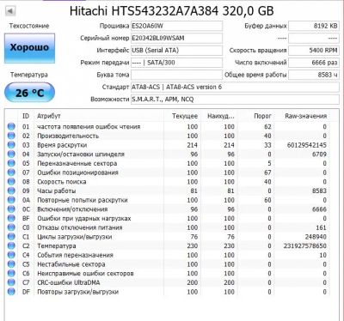Image resolution: width=344 pixels, height=321 pixels.
Task: Click status circle for attribute C6
Action: pyautogui.click(x=11, y=273)
